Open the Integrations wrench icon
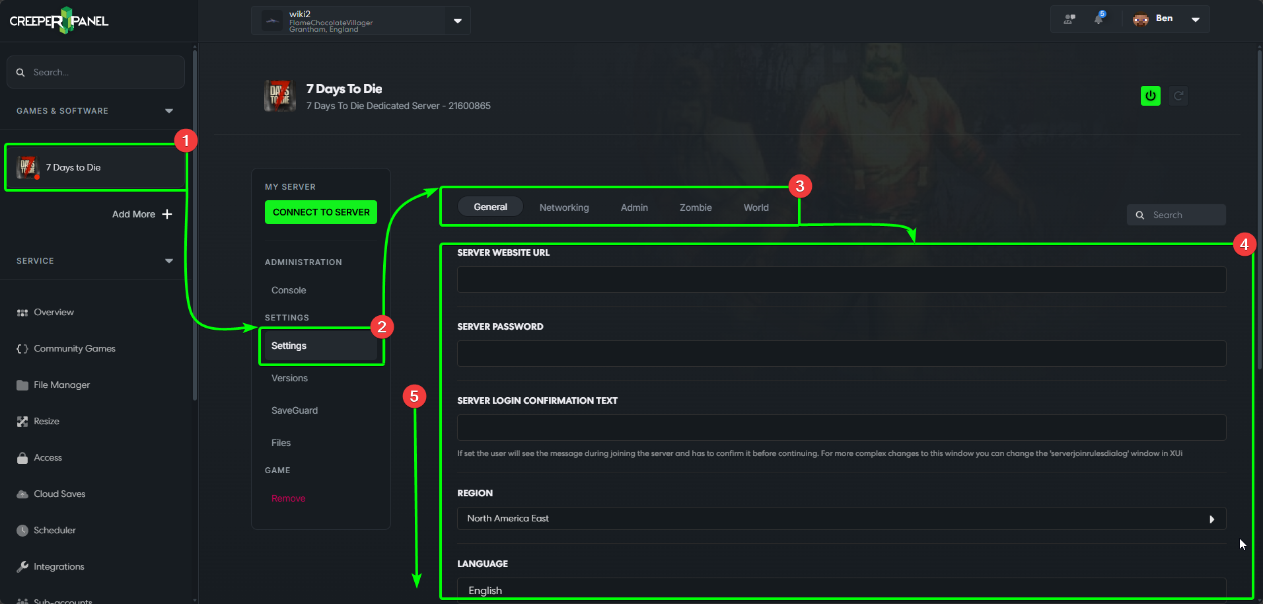The width and height of the screenshot is (1263, 604). click(x=59, y=566)
